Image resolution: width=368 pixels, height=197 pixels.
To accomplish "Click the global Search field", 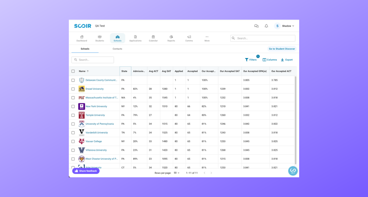I will pos(263,38).
